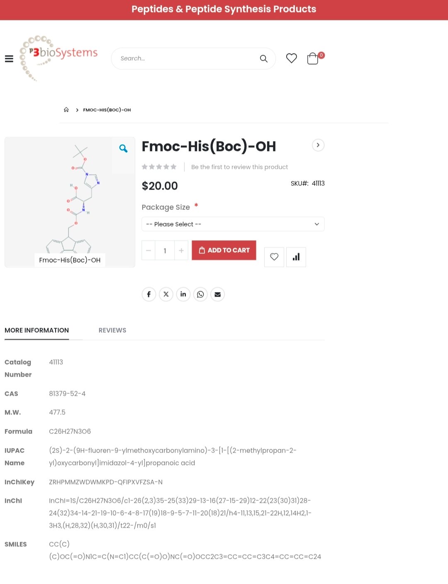Zoom the product structure image
This screenshot has width=448, height=584.
coord(123,148)
